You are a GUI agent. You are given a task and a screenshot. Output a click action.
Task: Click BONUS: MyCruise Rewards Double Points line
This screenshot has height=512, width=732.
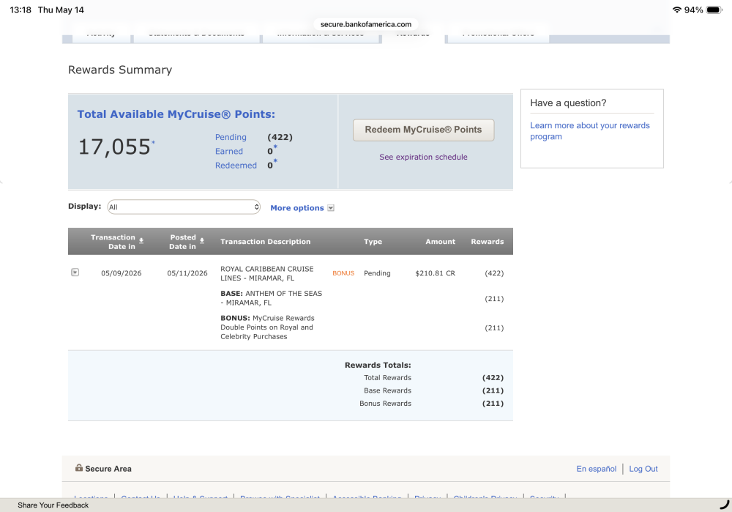point(267,327)
